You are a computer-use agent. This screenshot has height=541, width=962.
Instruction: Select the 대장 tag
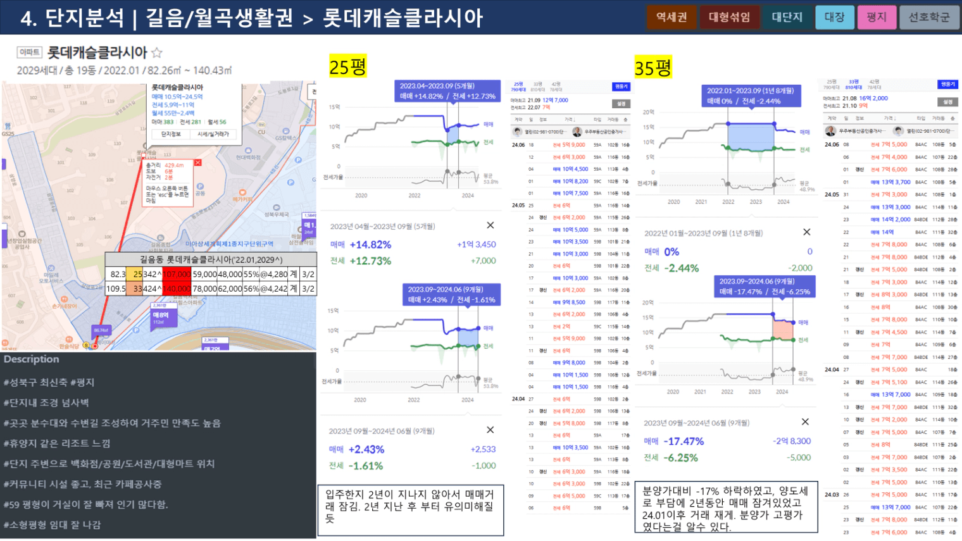point(834,17)
